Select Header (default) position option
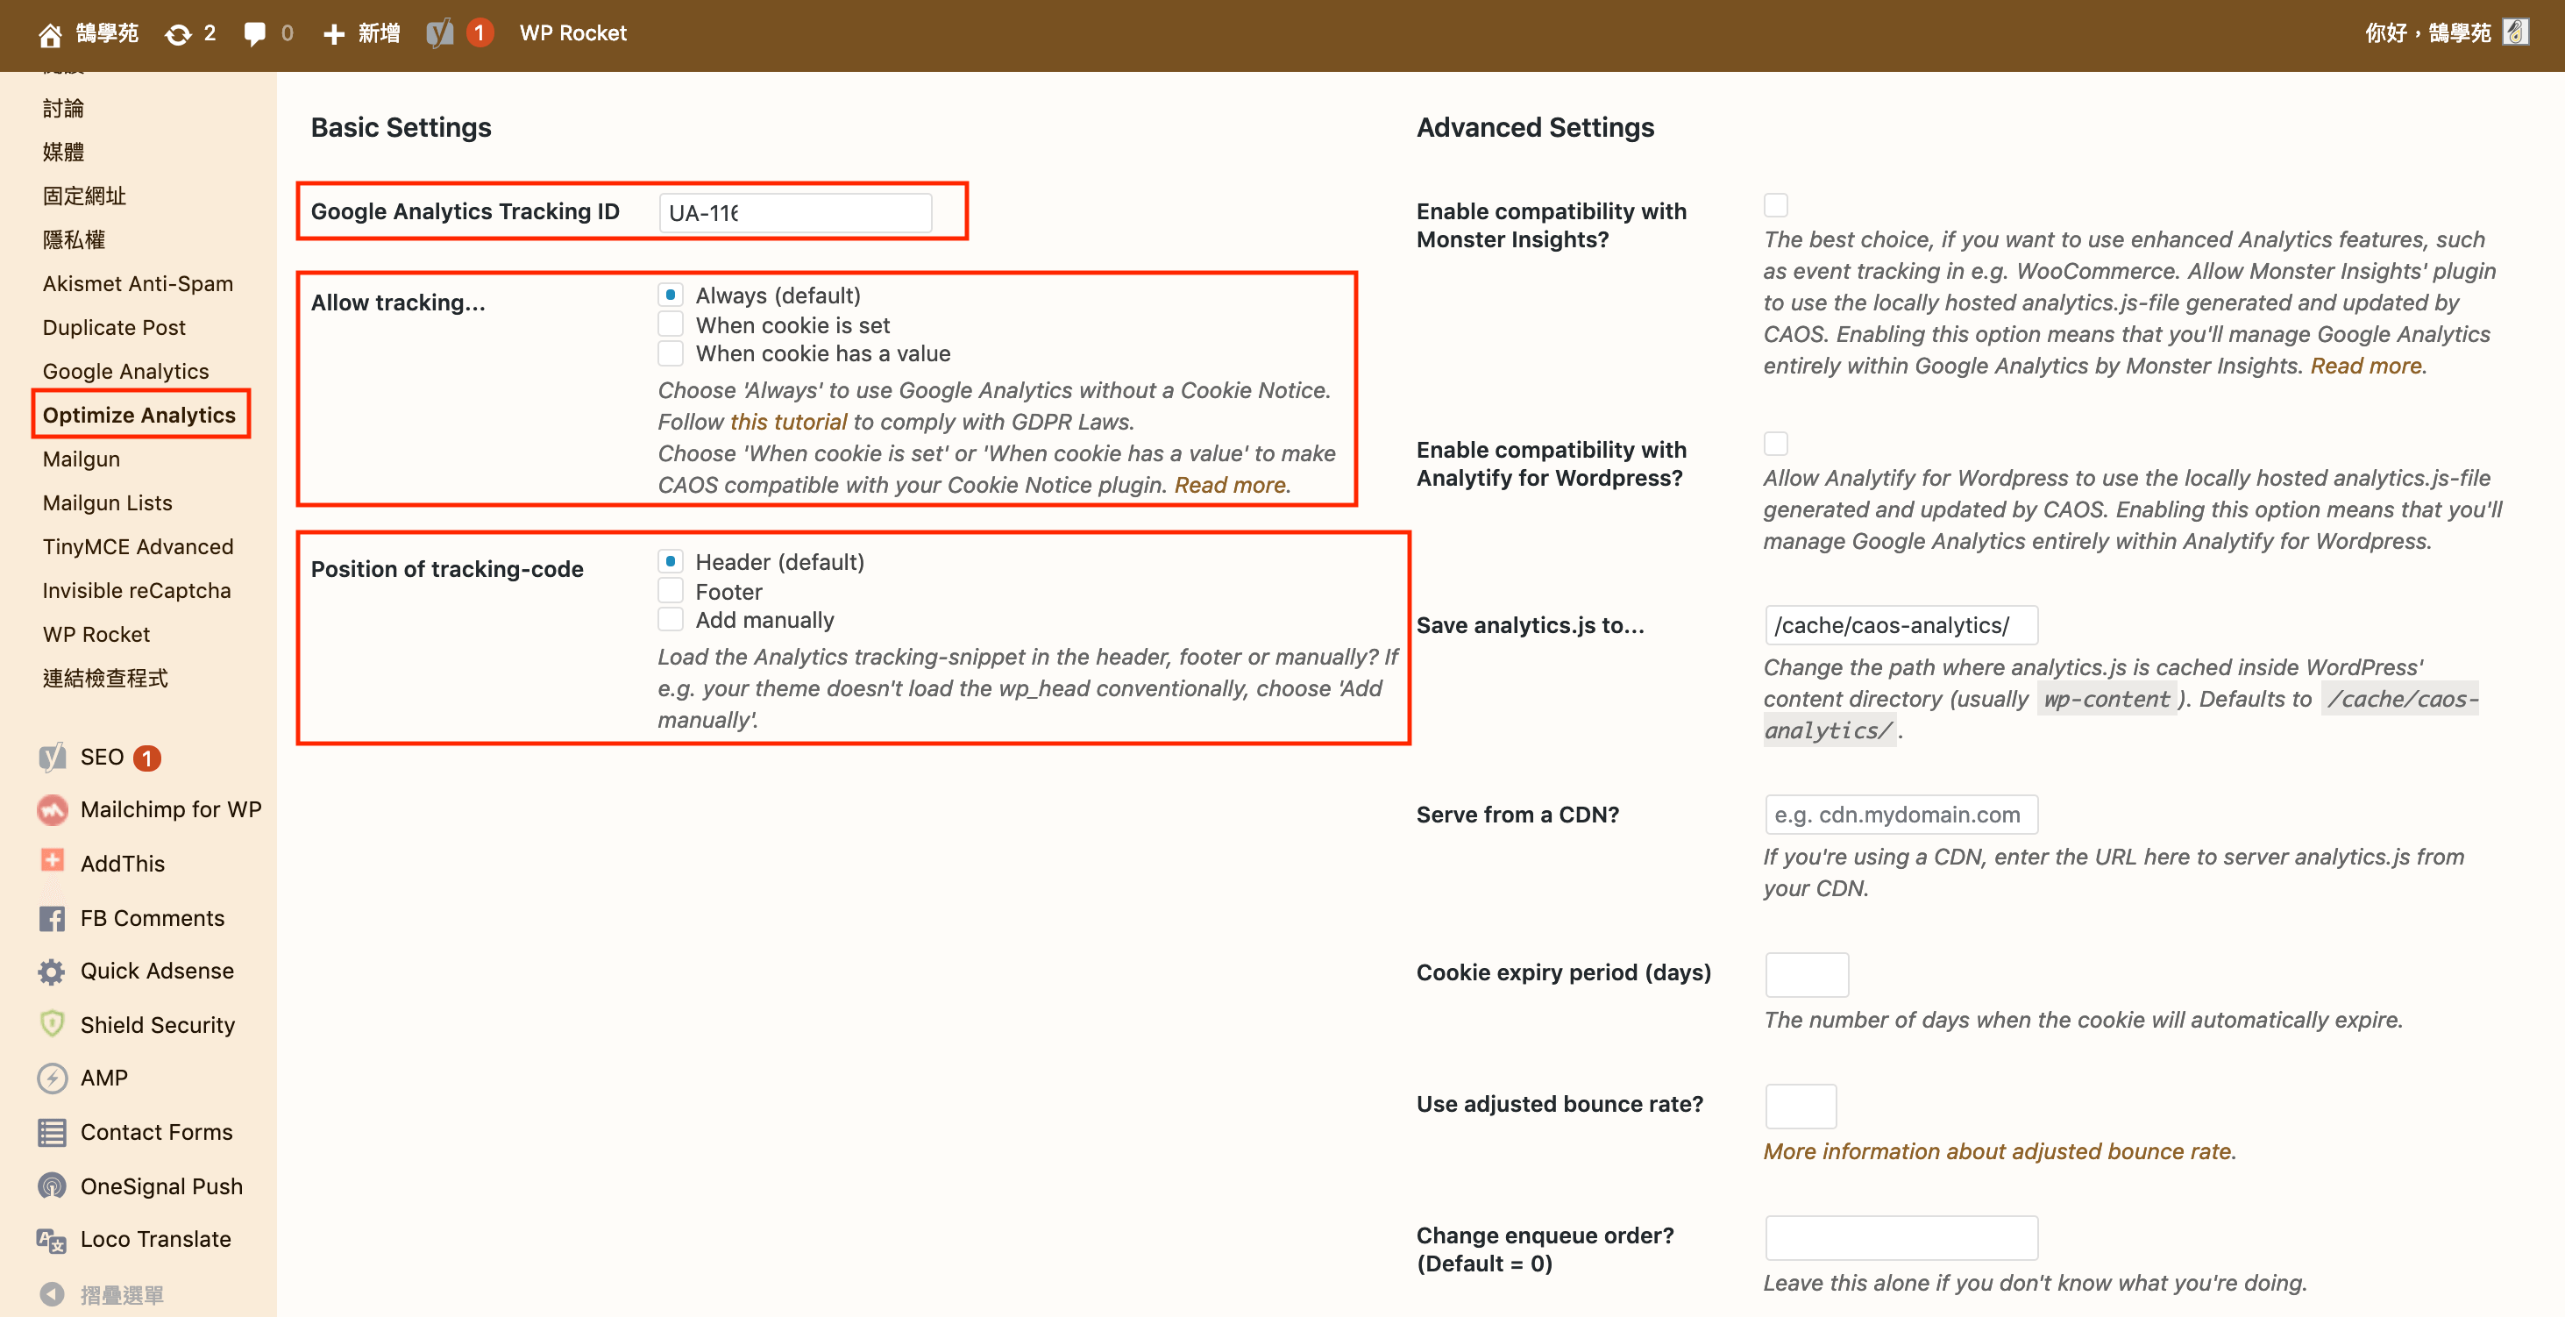 [x=670, y=562]
